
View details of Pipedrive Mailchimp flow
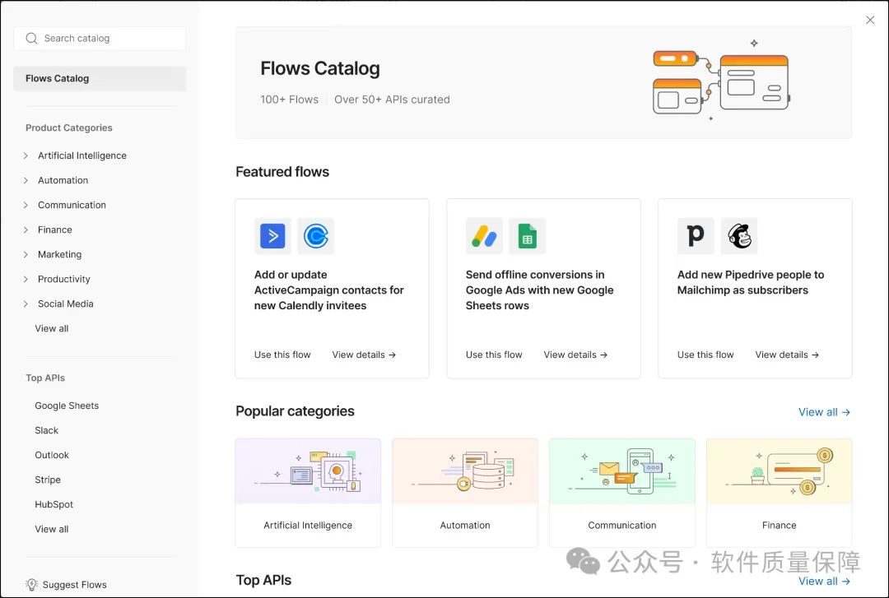click(787, 355)
